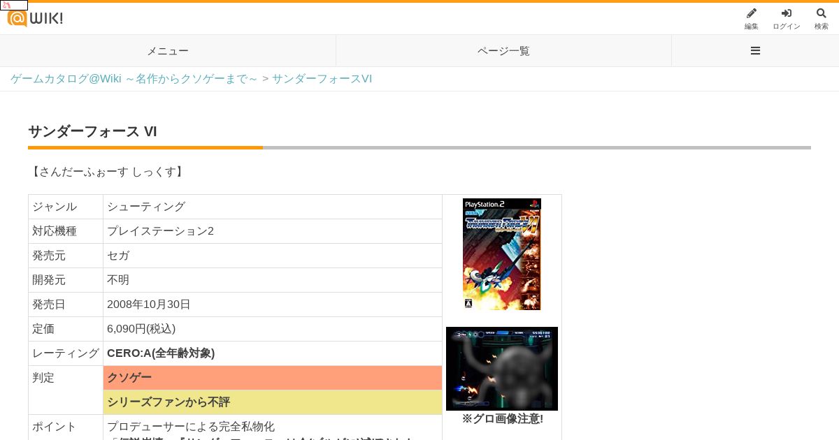Image resolution: width=839 pixels, height=440 pixels.
Task: Select the サンダーフォース VI page heading
Action: (92, 131)
